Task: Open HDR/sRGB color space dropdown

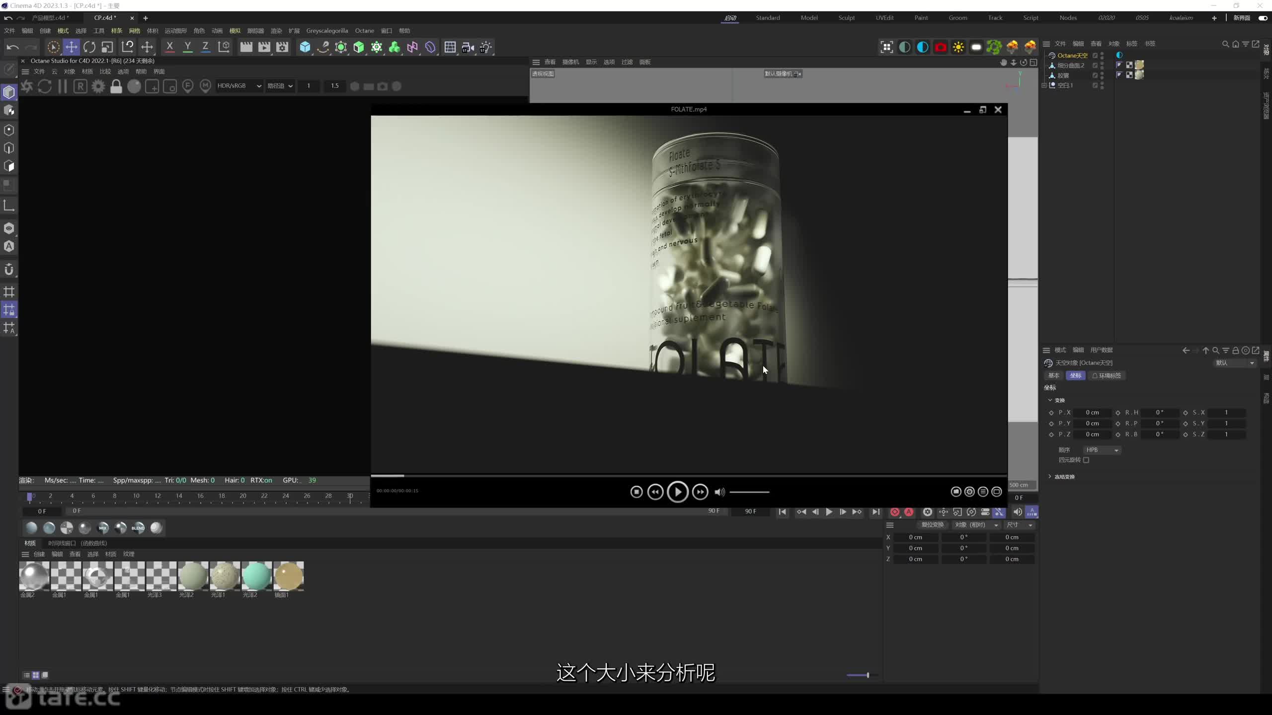Action: (239, 86)
